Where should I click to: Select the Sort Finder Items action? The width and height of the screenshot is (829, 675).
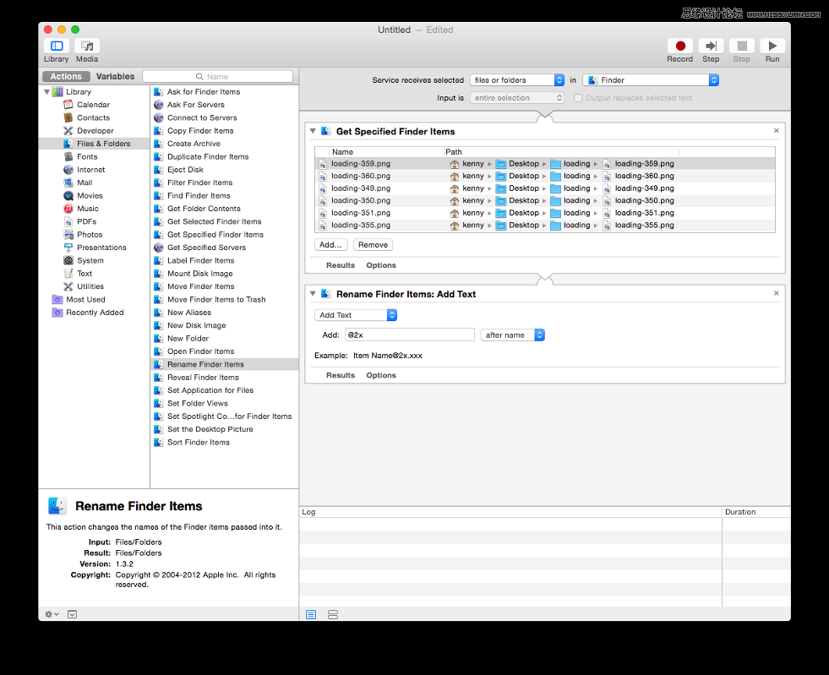226,443
